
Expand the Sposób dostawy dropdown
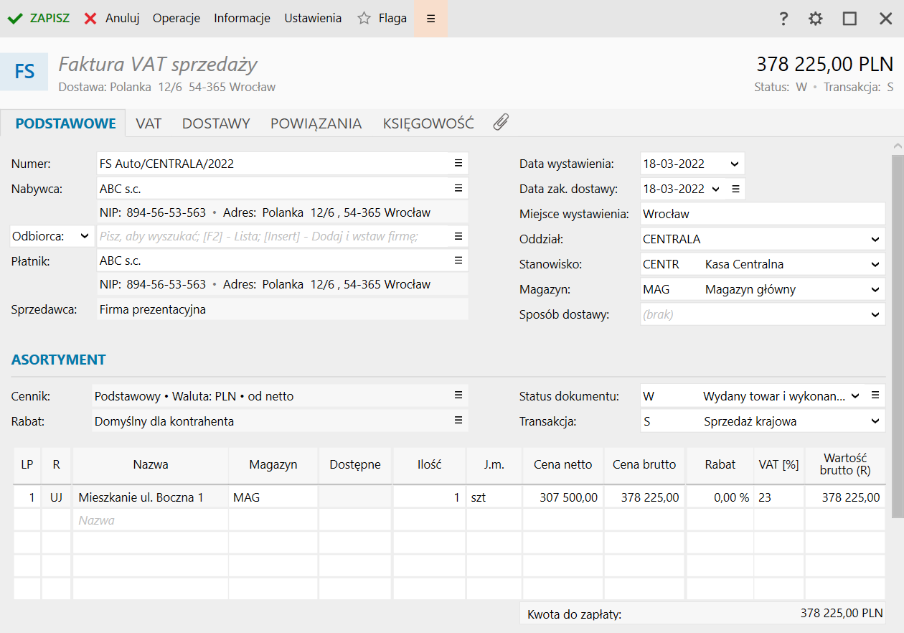875,314
